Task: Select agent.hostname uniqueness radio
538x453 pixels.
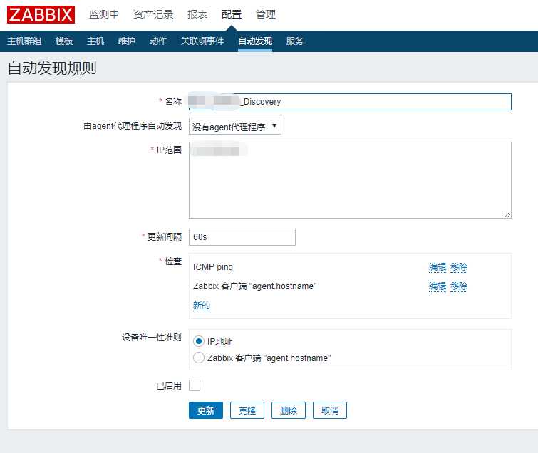Action: pos(199,358)
